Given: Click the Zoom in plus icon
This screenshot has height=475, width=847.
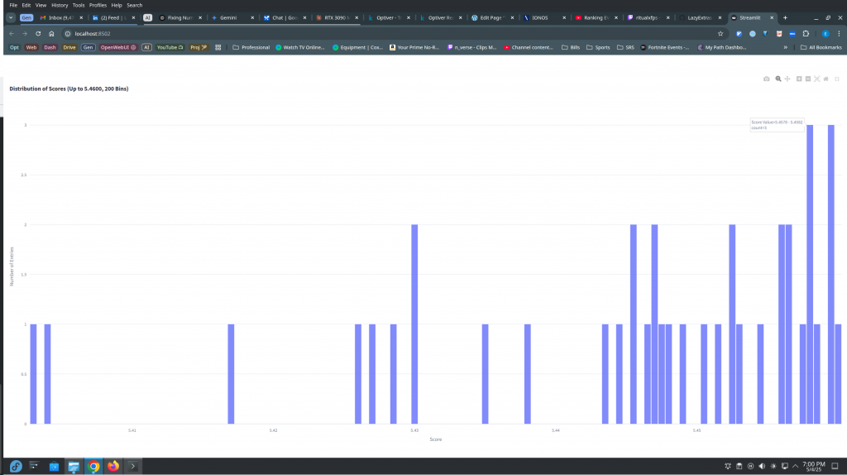Looking at the screenshot, I should click(x=799, y=79).
